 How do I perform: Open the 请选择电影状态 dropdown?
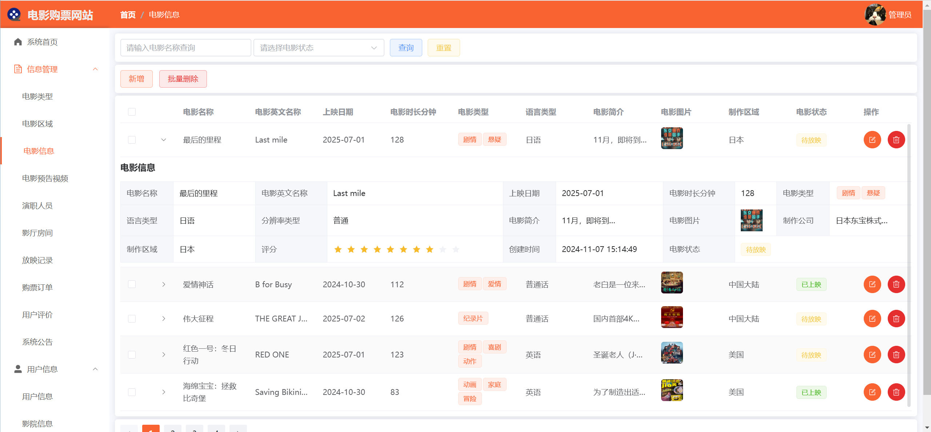(319, 48)
